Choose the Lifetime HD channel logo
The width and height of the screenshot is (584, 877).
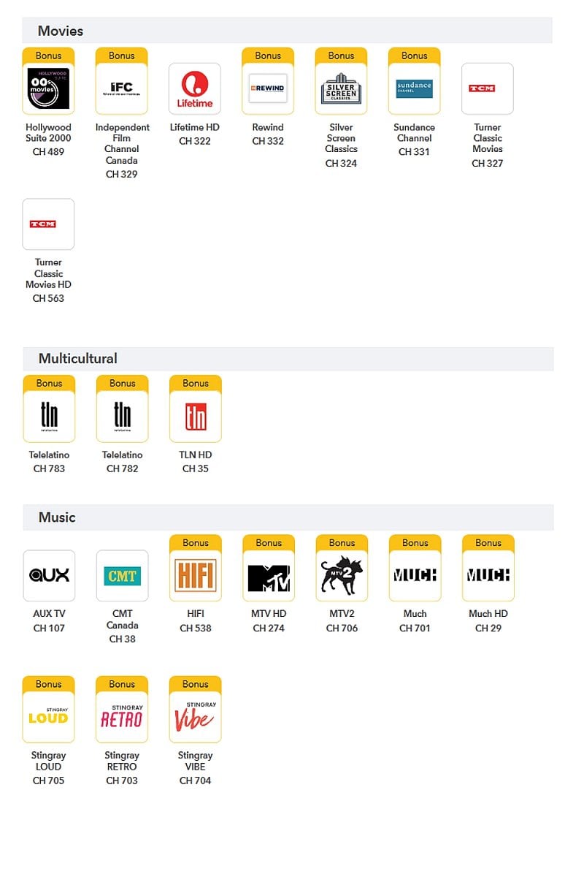195,88
